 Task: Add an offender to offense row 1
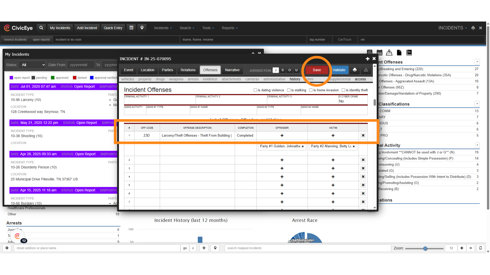282,135
